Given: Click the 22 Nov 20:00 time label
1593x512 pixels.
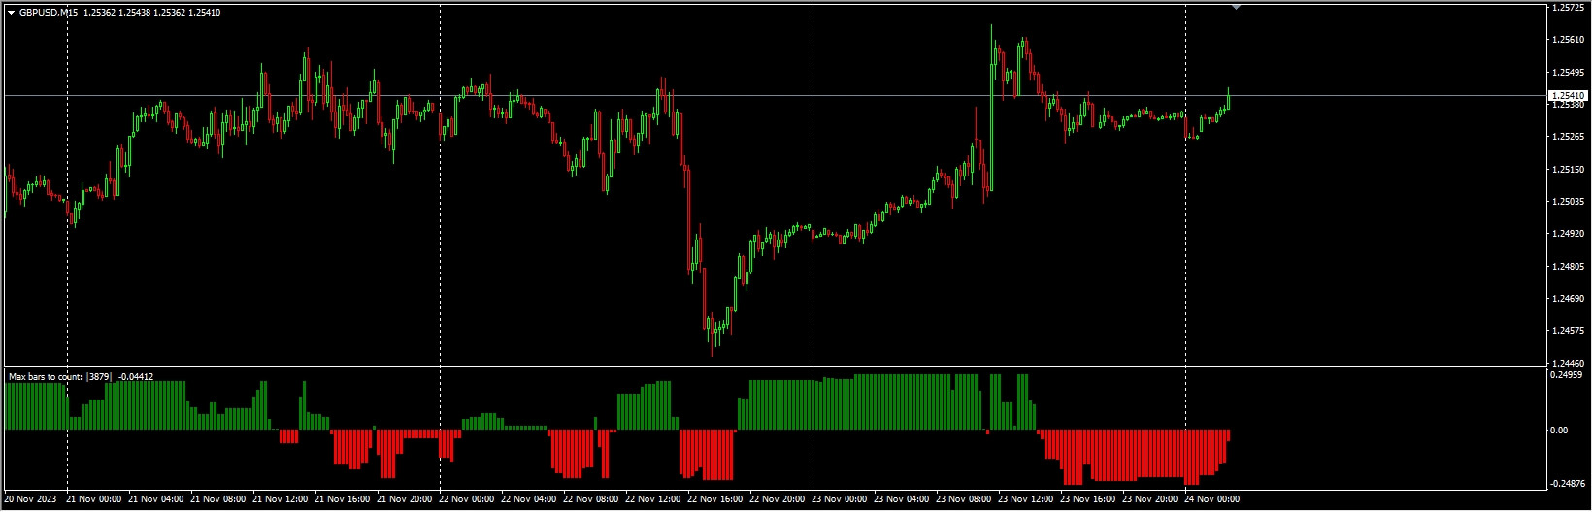Looking at the screenshot, I should (779, 500).
